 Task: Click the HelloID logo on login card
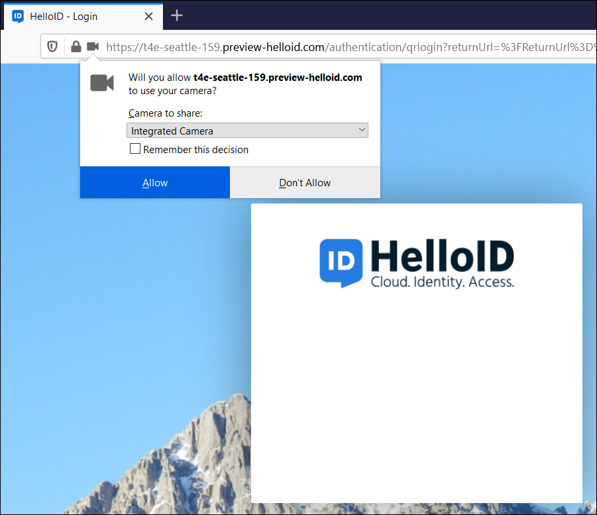(417, 263)
